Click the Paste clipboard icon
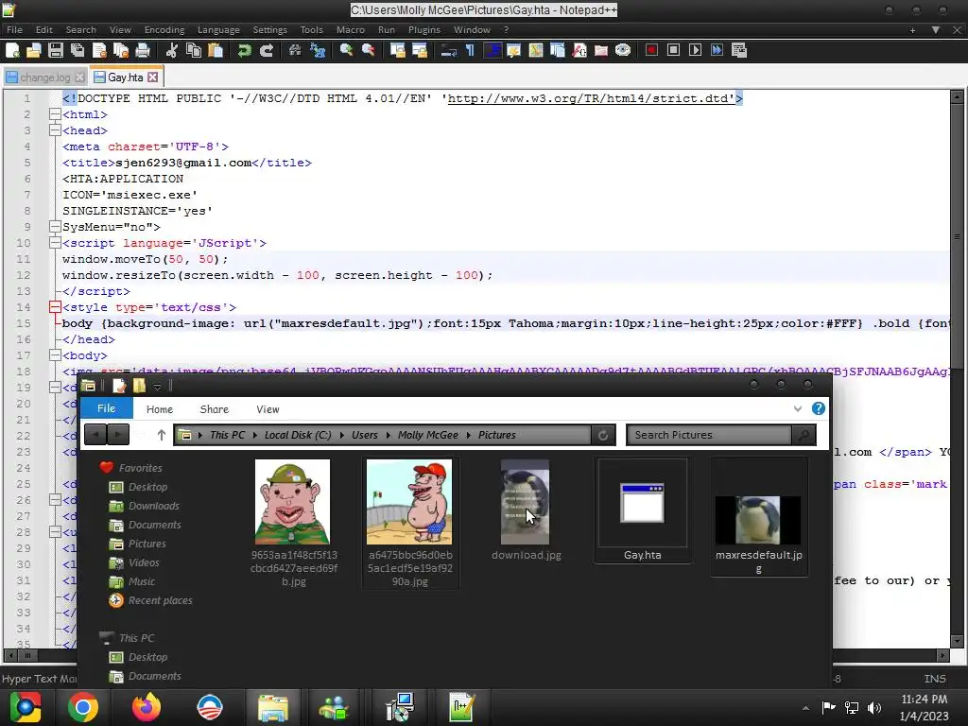Image resolution: width=968 pixels, height=726 pixels. (x=216, y=51)
